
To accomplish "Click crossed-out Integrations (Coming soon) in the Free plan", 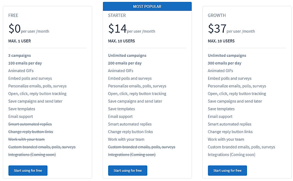I will (x=32, y=155).
